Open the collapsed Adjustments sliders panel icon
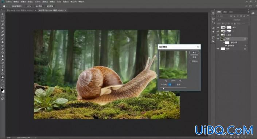This screenshot has height=139, width=257. click(213, 23)
